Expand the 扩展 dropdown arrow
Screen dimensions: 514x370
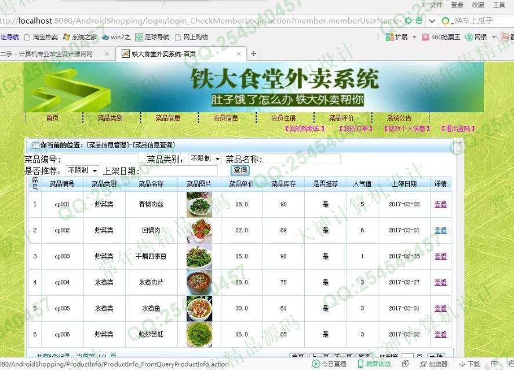tap(414, 37)
